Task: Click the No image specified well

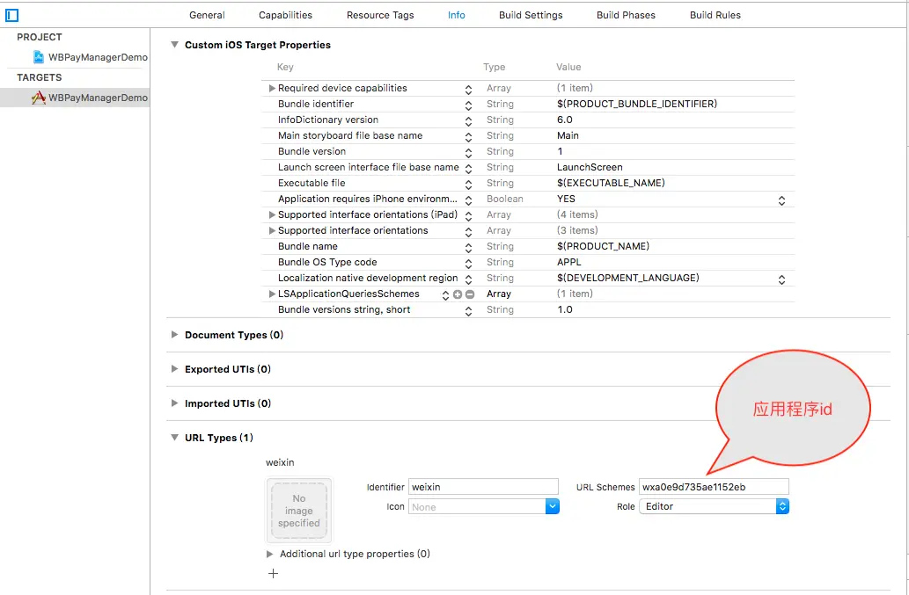Action: [x=298, y=511]
